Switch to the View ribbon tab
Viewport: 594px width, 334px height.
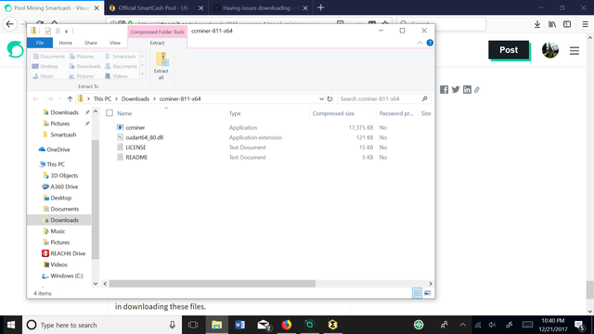tap(115, 43)
